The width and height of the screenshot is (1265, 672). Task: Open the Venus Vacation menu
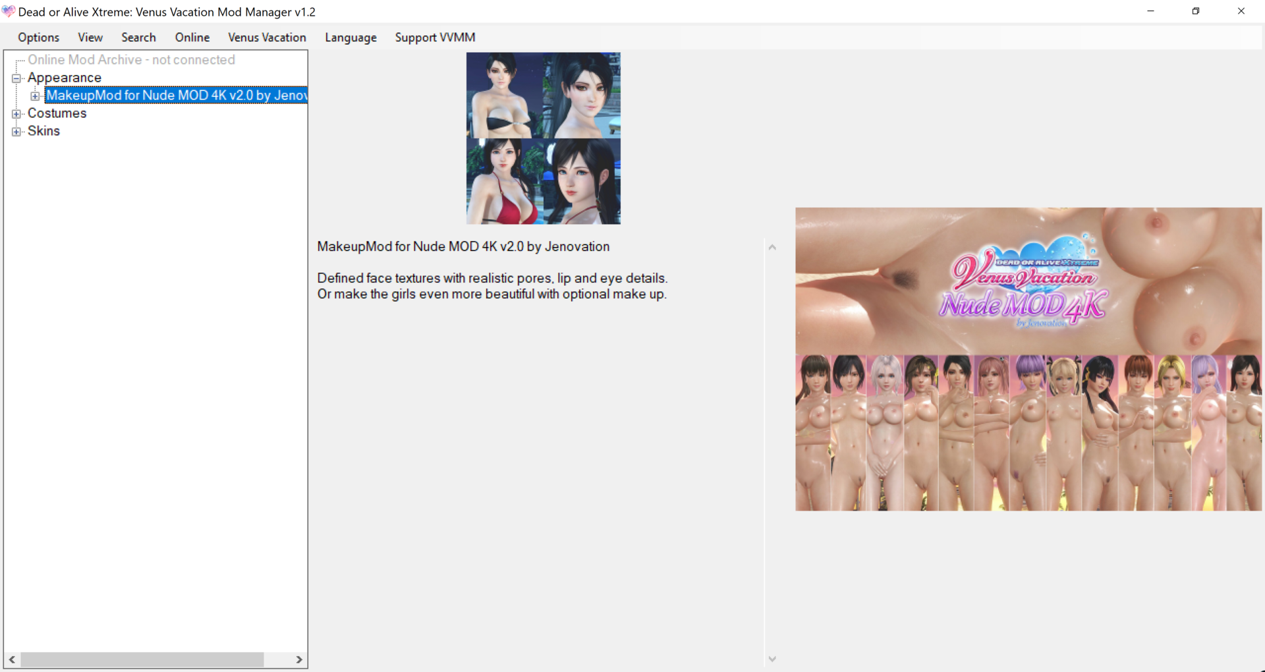coord(267,38)
